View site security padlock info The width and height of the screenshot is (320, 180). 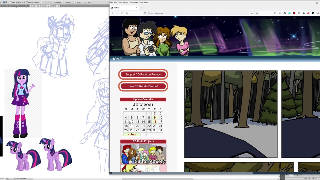149,13
